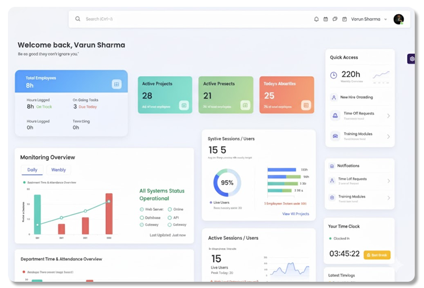
Task: Click the New Hire Onboarding person icon
Action: [x=334, y=97]
